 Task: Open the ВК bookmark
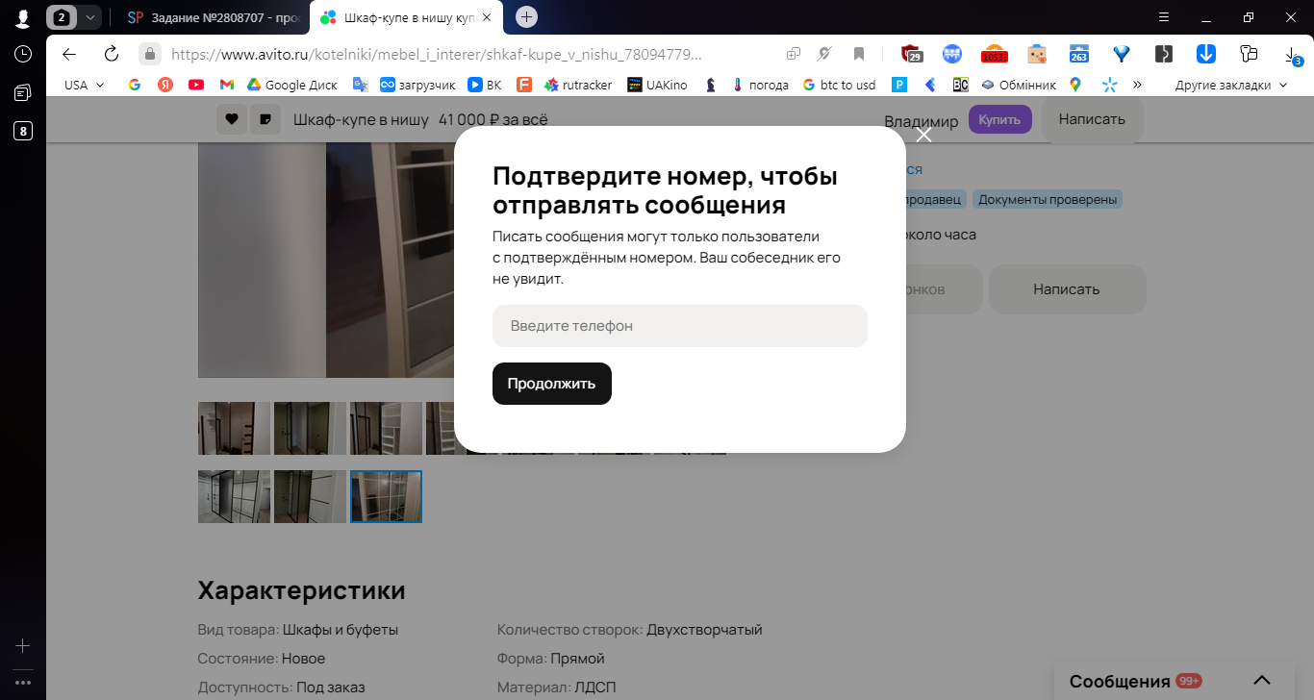[485, 85]
